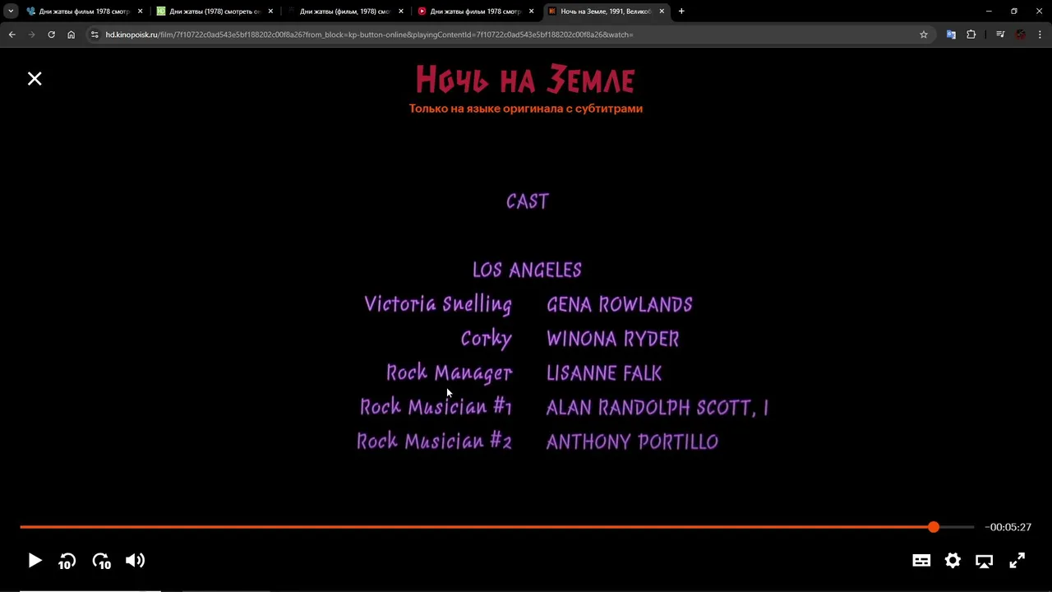Open the Extensions puzzle menu

tap(971, 35)
